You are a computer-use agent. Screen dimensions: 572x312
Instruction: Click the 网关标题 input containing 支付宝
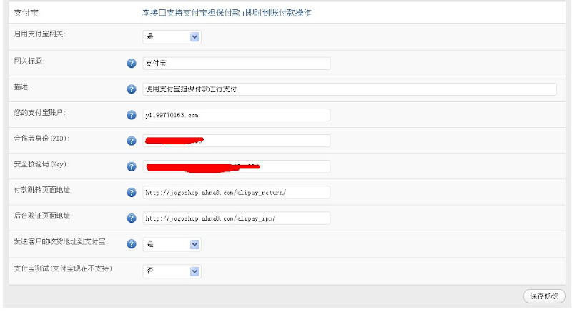237,64
